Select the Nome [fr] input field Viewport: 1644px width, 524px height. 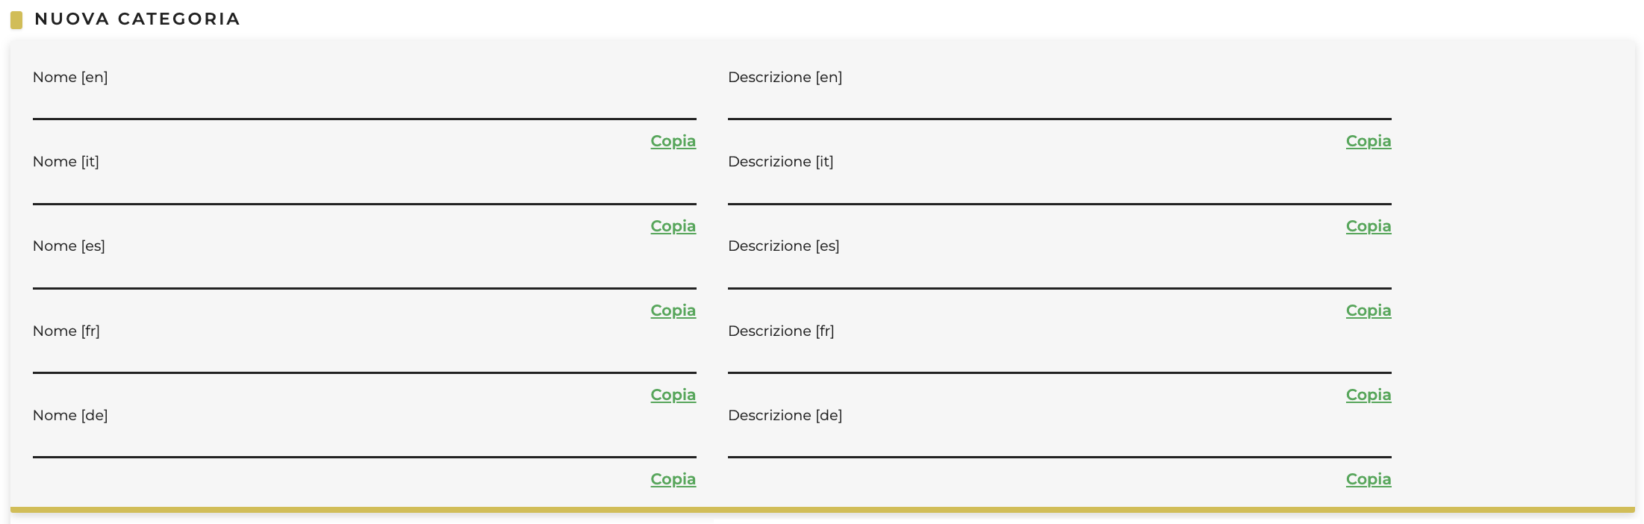(x=364, y=358)
